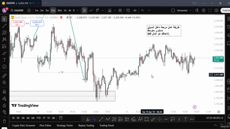Choose the Text tool in the left sidebar
Image resolution: width=230 pixels, height=129 pixels.
4,60
